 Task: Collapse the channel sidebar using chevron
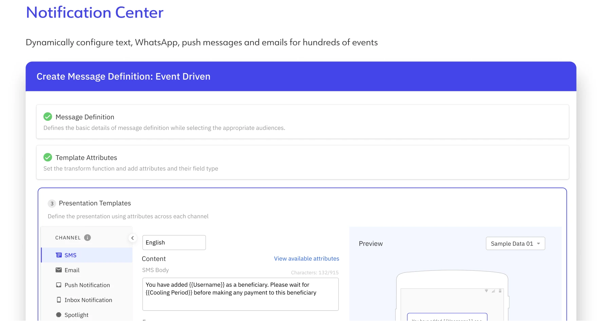[133, 238]
